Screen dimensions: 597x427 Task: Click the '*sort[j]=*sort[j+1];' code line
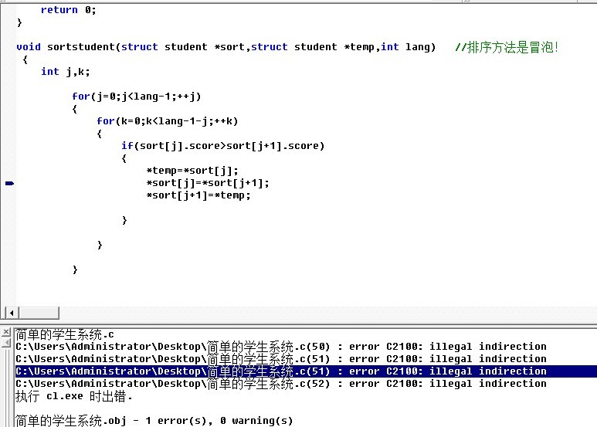(208, 183)
